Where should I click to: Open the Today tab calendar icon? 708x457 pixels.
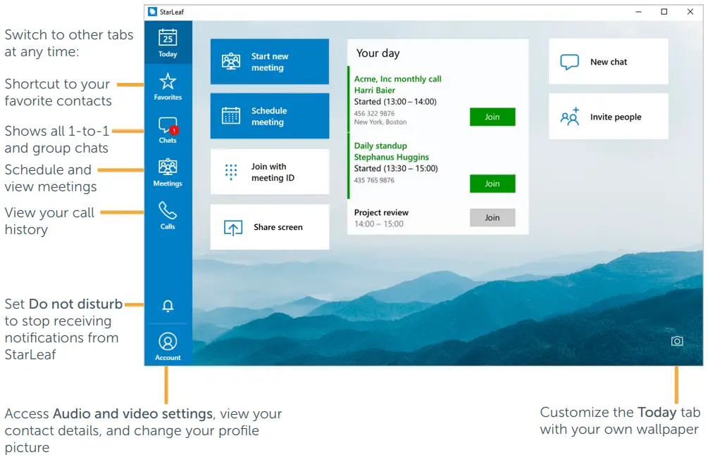point(168,38)
